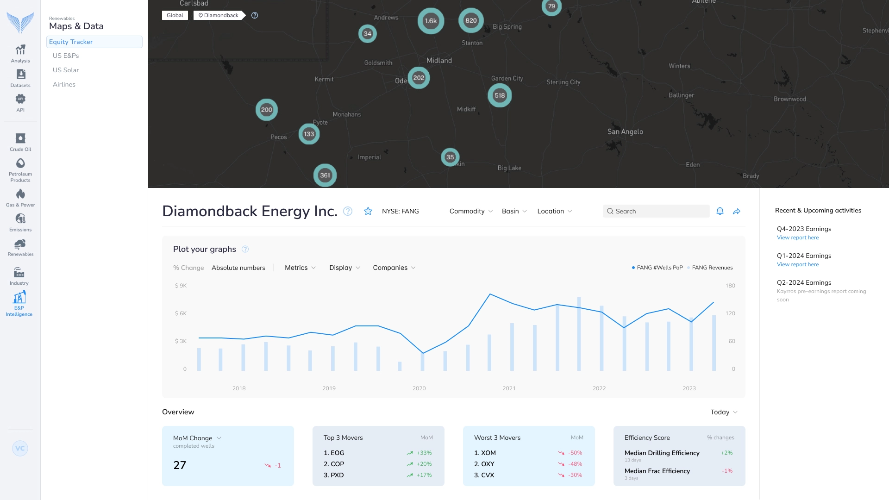Expand the Basin dropdown

514,211
